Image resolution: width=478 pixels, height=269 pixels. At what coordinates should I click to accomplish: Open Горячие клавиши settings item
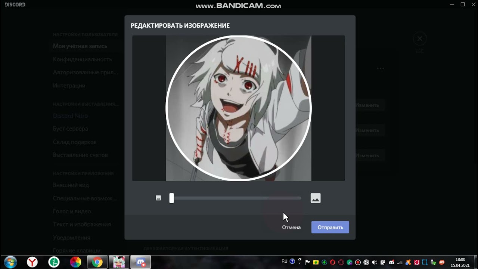(77, 251)
